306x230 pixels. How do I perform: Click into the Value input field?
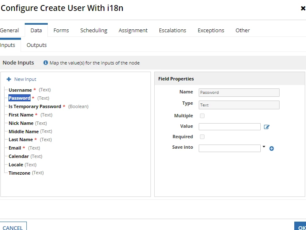coord(230,127)
